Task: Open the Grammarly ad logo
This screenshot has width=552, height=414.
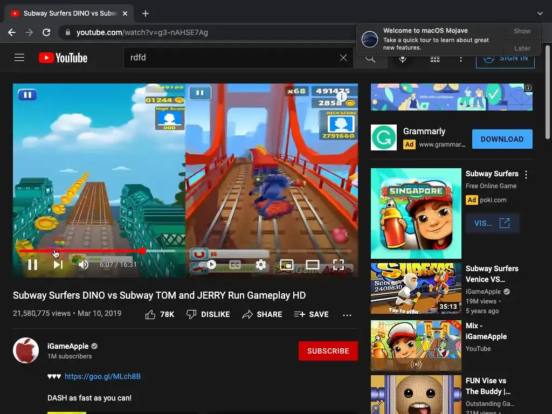Action: 384,137
